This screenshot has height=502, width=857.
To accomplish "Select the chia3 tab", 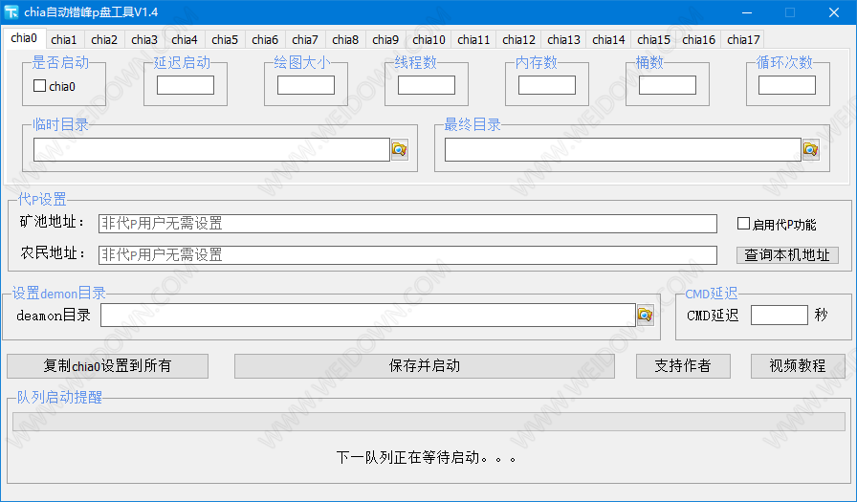I will pos(144,40).
